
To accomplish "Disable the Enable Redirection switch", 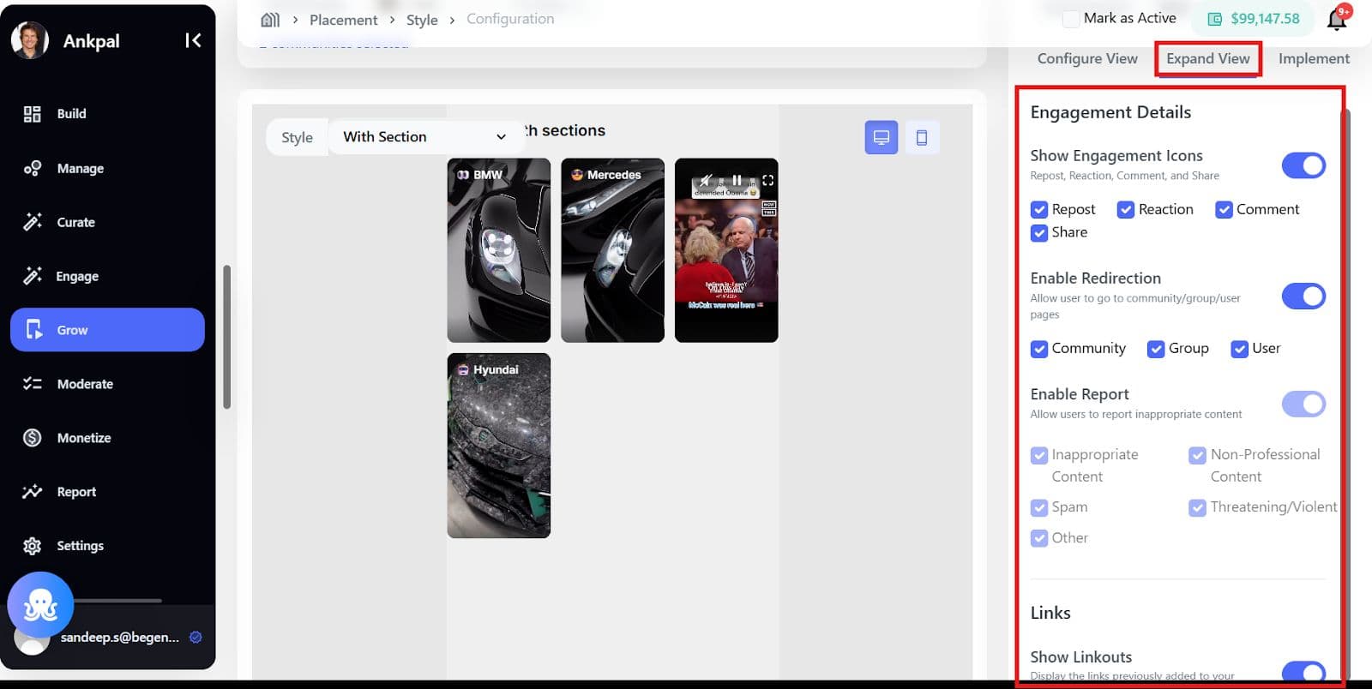I will pos(1303,297).
